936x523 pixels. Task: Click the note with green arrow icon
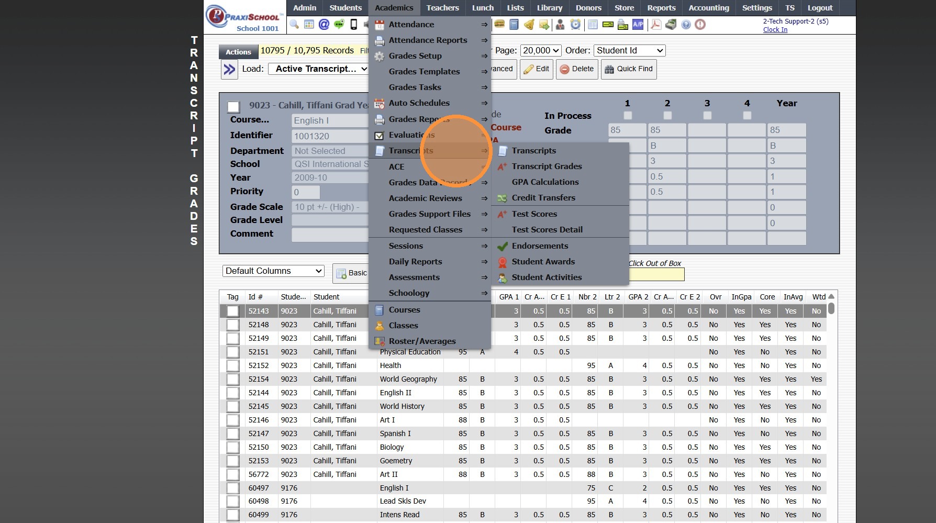pos(544,25)
